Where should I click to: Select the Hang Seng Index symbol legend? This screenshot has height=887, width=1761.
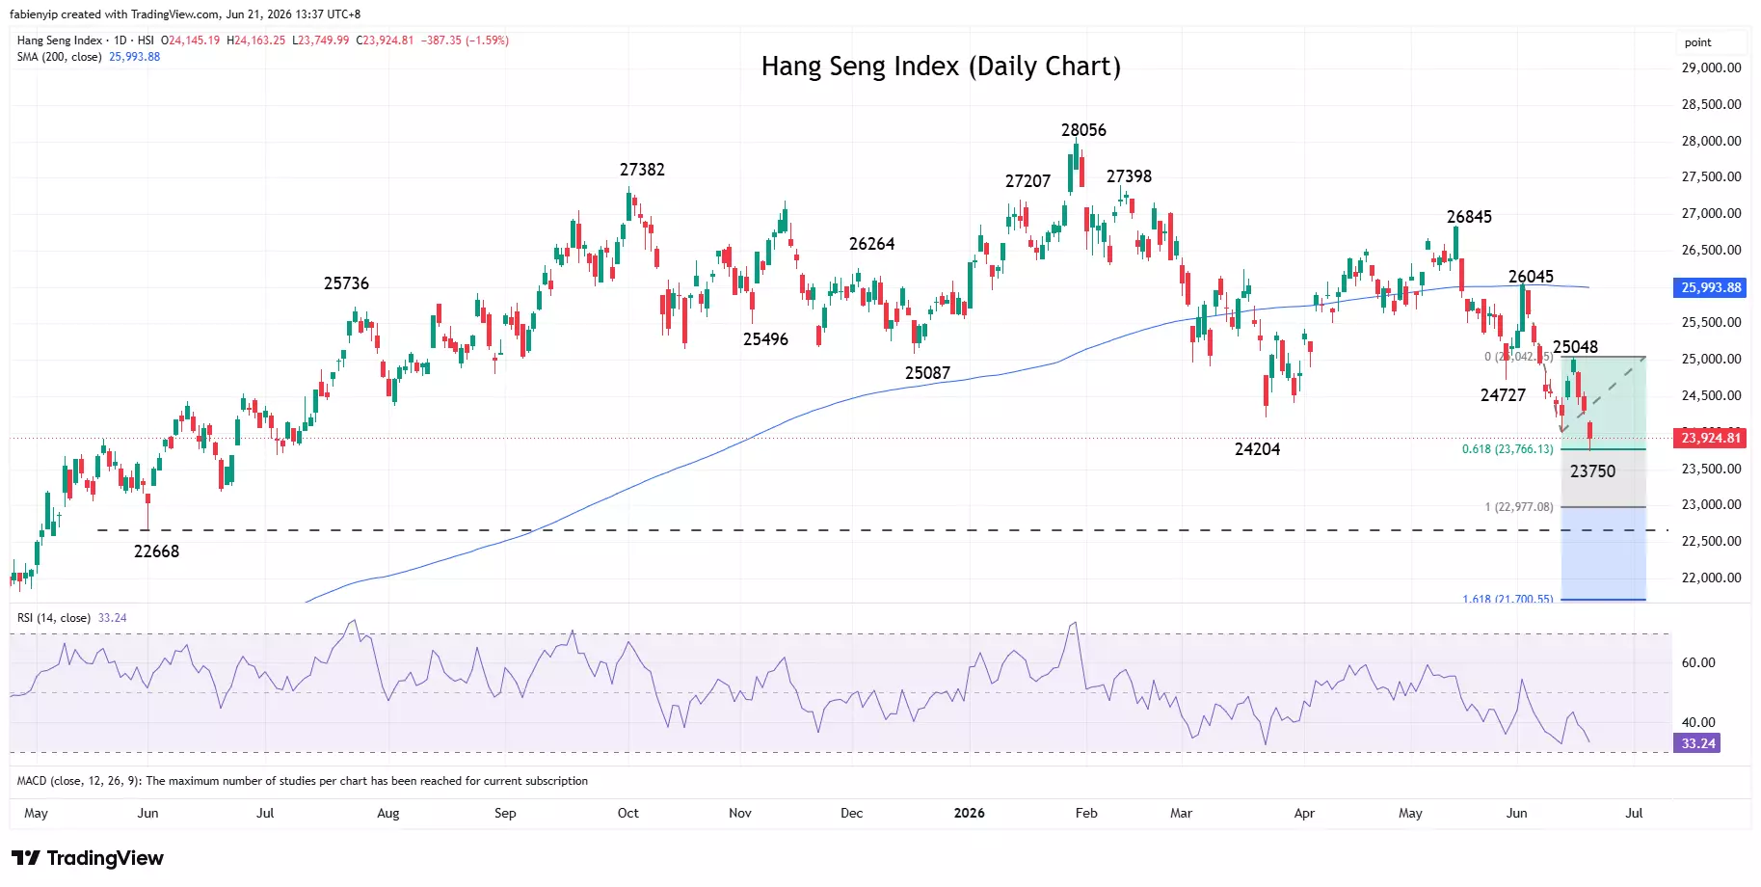tap(85, 40)
